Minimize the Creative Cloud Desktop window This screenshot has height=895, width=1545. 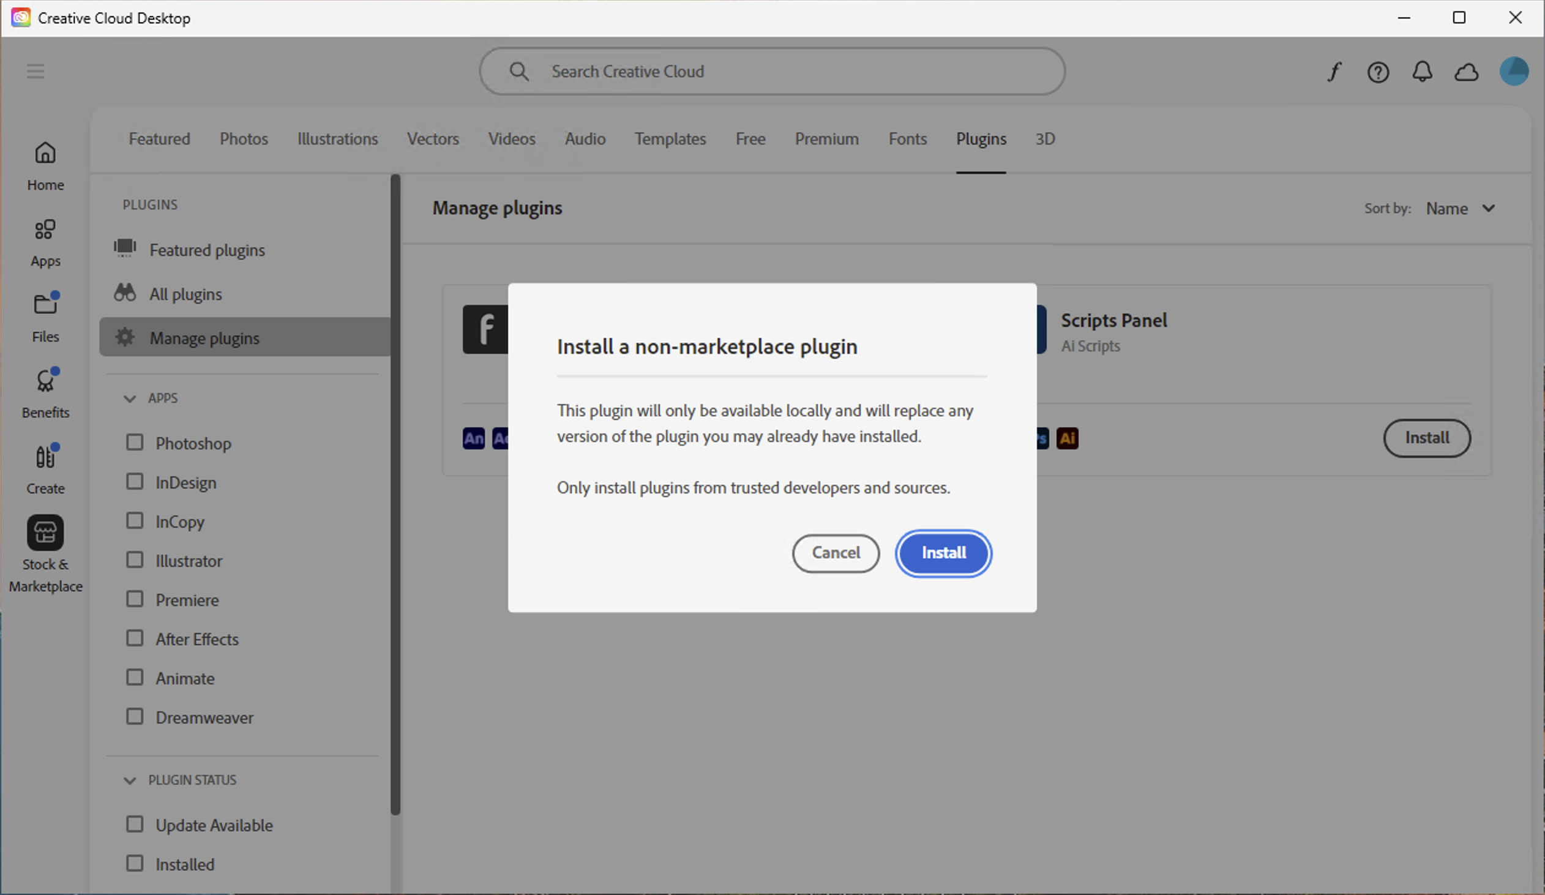coord(1404,18)
